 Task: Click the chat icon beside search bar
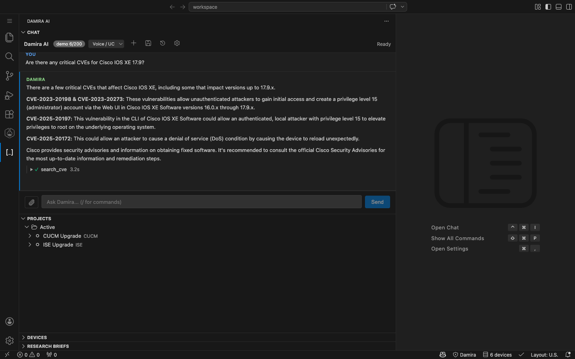click(393, 7)
